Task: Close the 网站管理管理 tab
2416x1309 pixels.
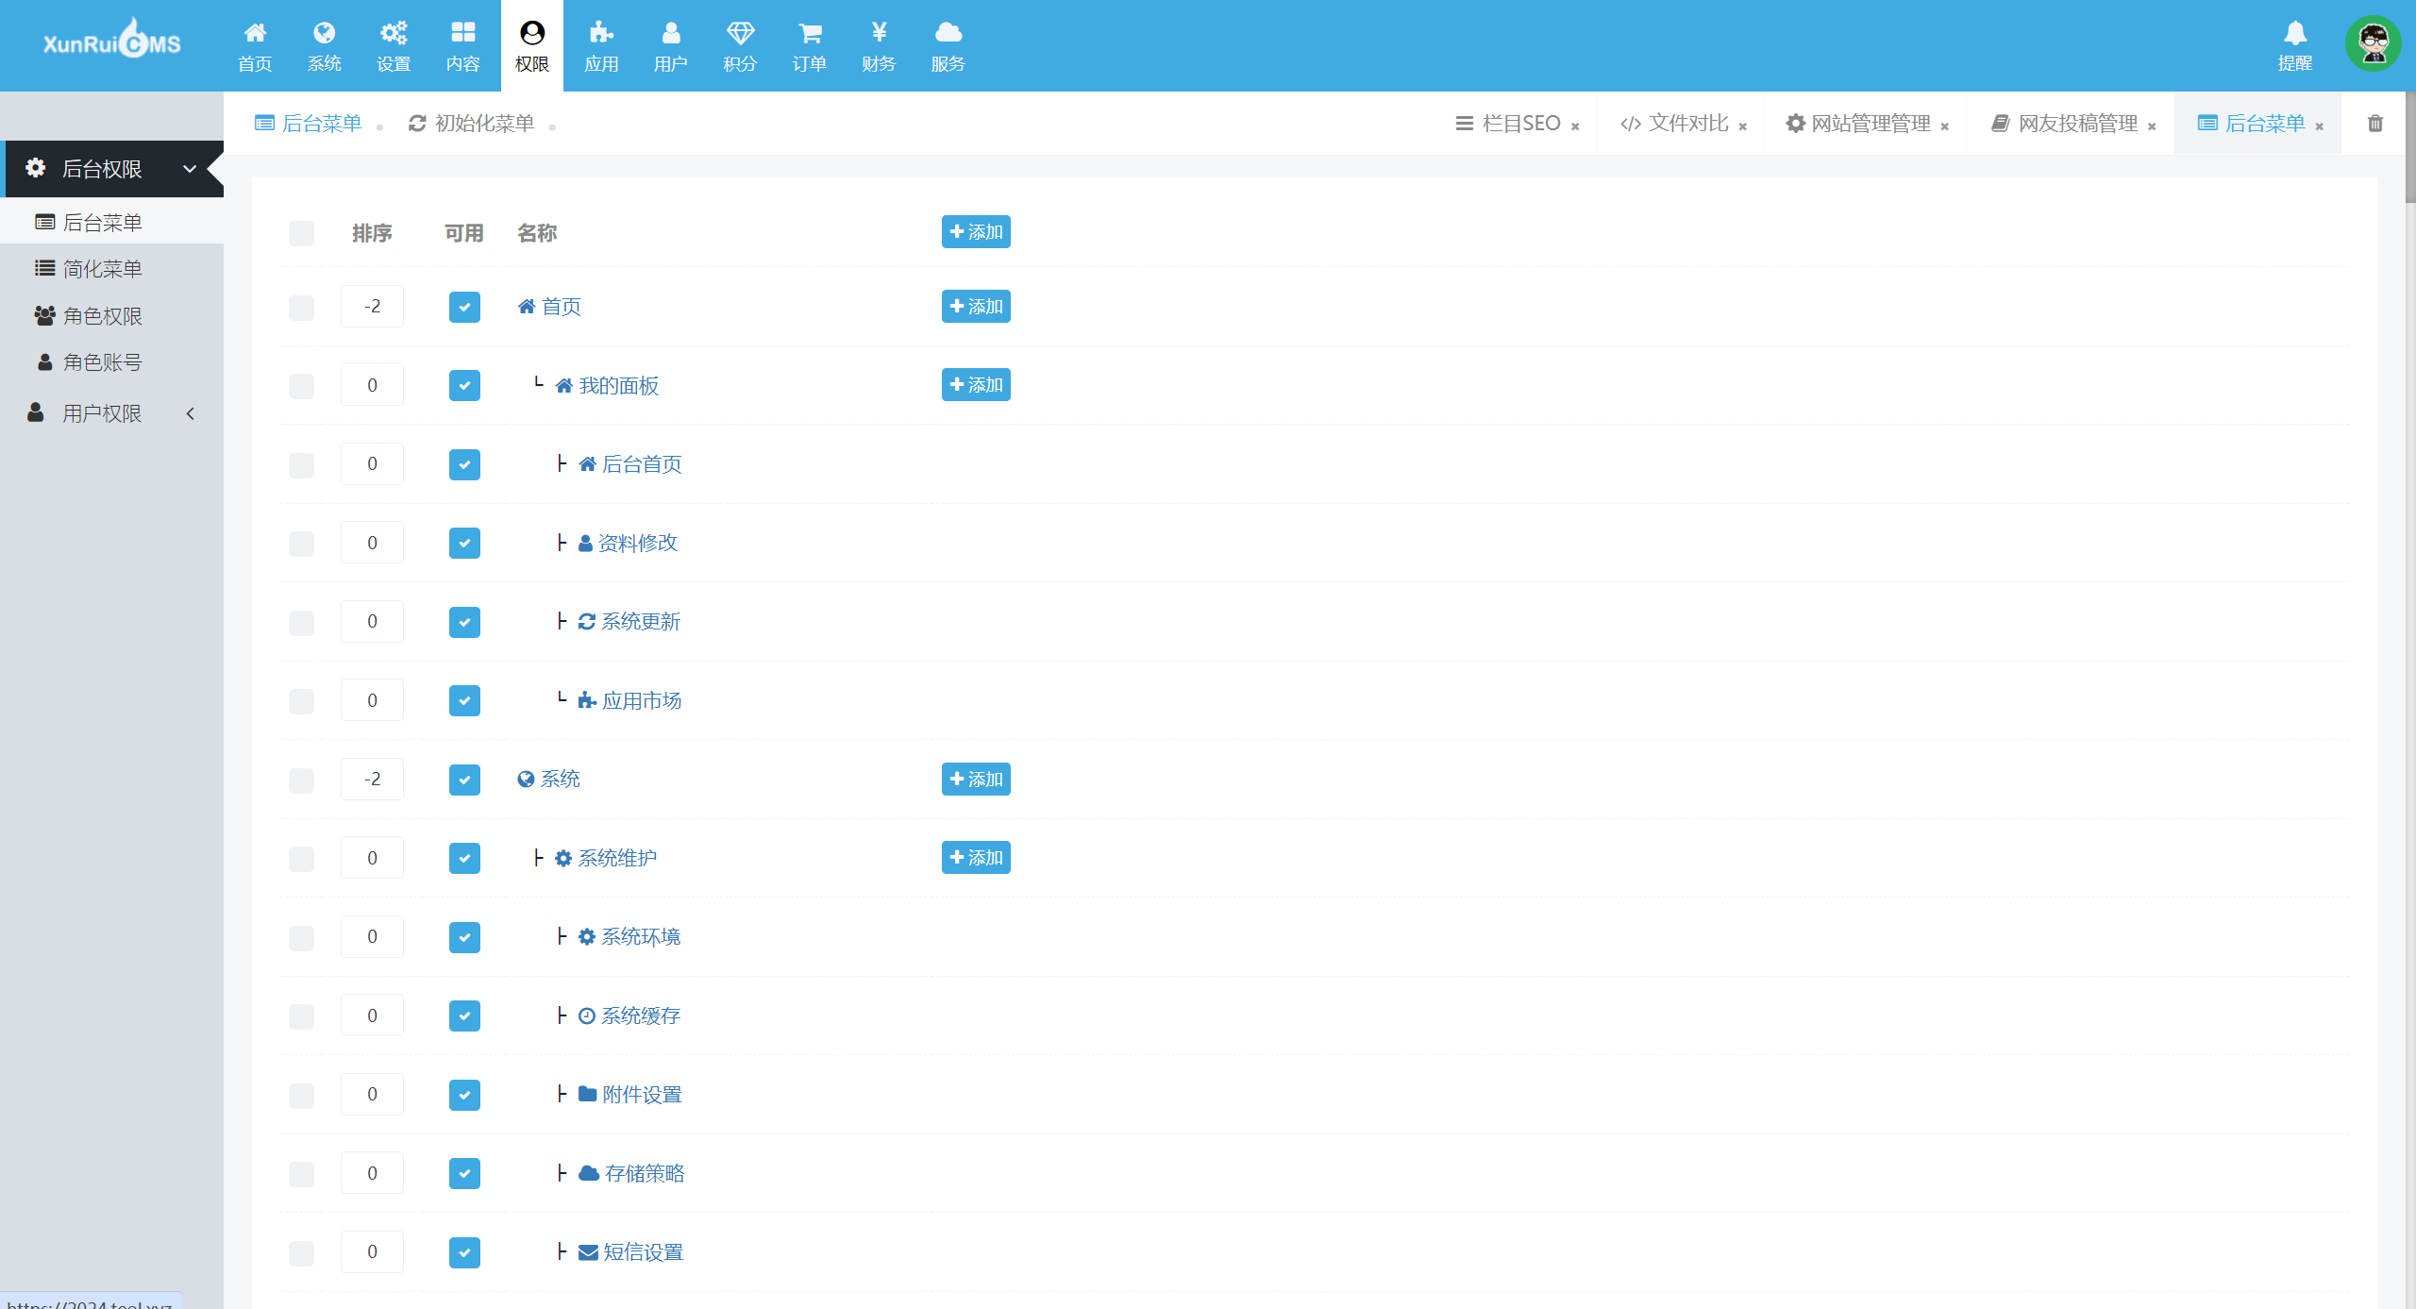Action: pyautogui.click(x=1944, y=126)
